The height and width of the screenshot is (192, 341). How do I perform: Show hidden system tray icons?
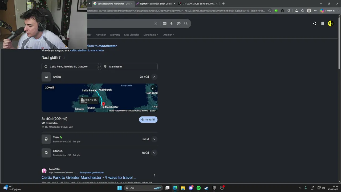pos(300,188)
